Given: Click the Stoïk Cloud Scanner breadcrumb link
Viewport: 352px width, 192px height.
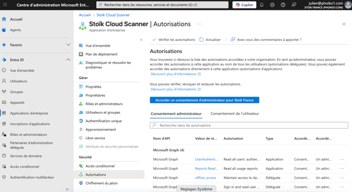Looking at the screenshot, I should click(113, 15).
